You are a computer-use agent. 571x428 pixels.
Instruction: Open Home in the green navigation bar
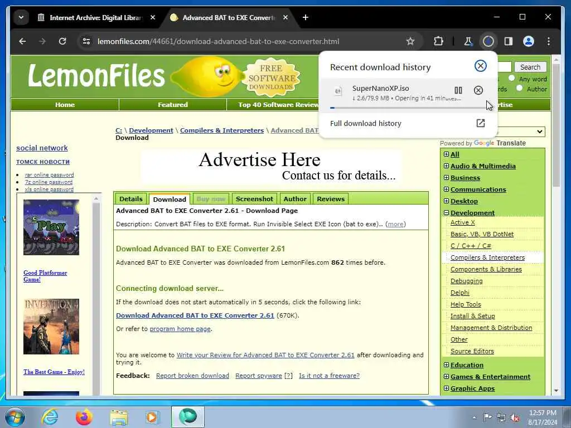click(65, 105)
